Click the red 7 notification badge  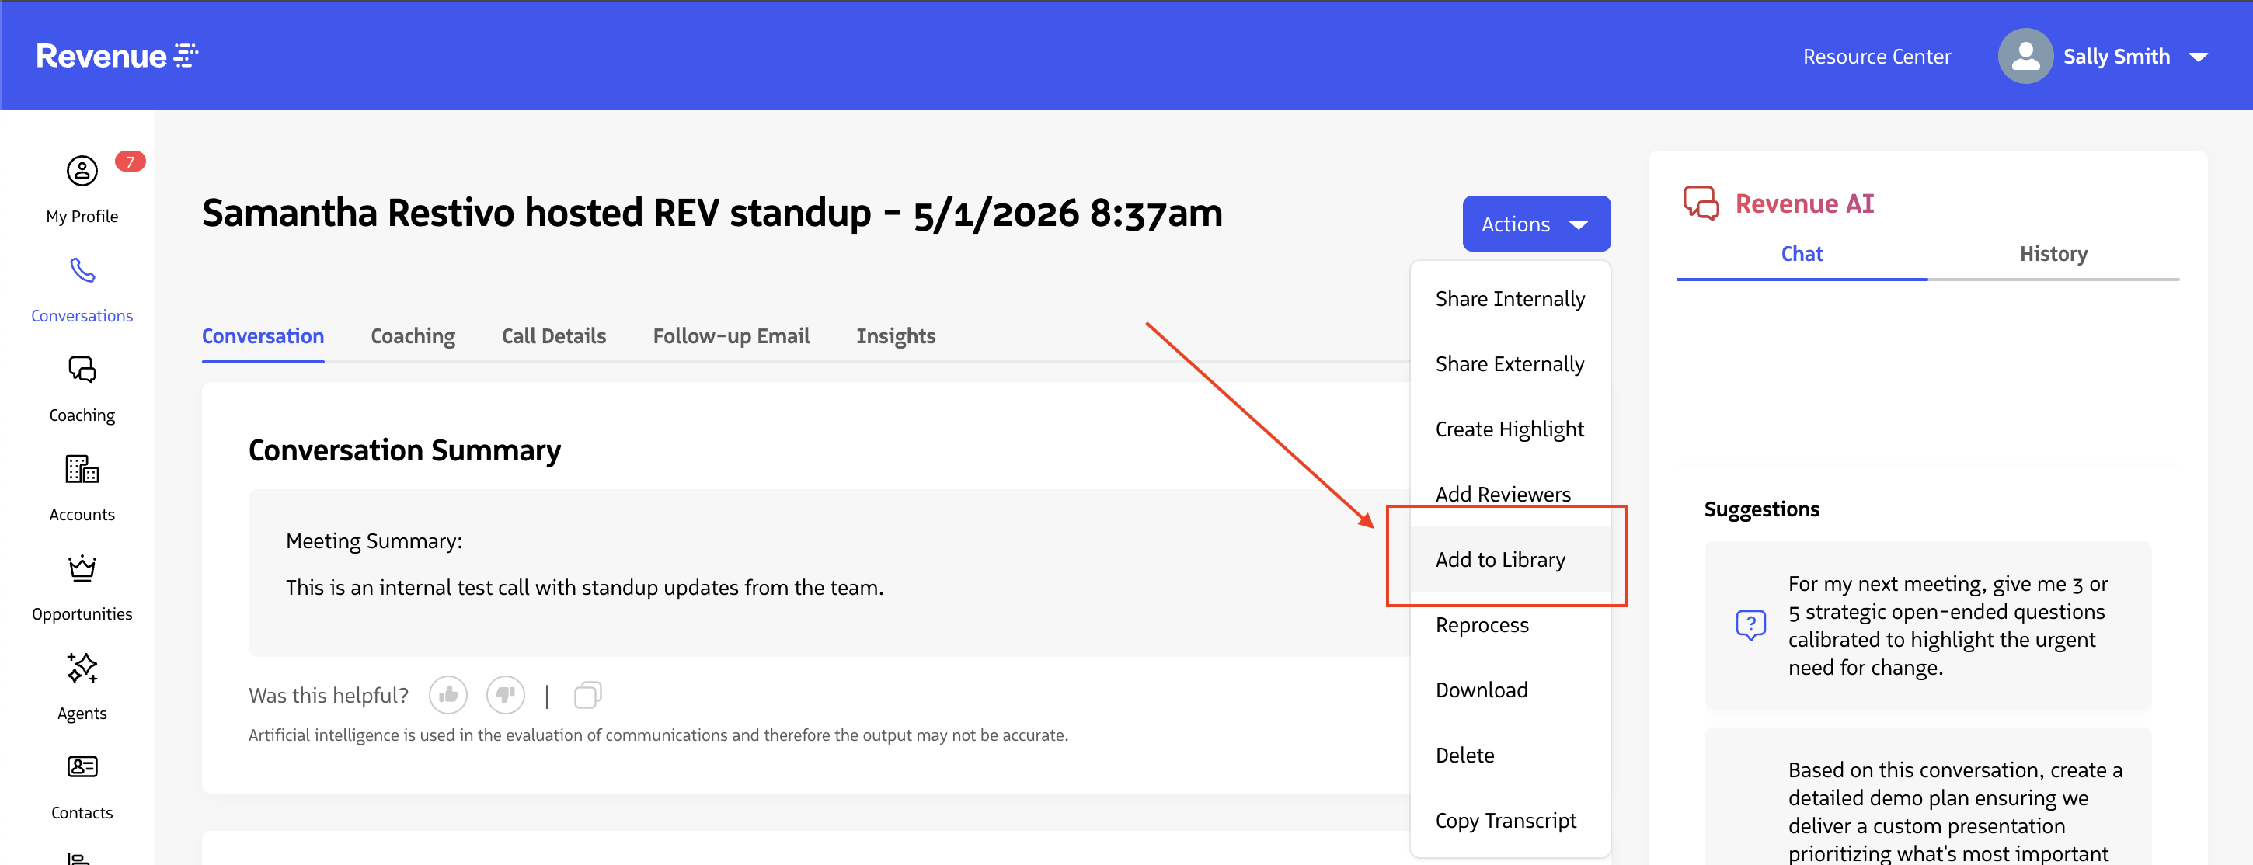pos(130,162)
